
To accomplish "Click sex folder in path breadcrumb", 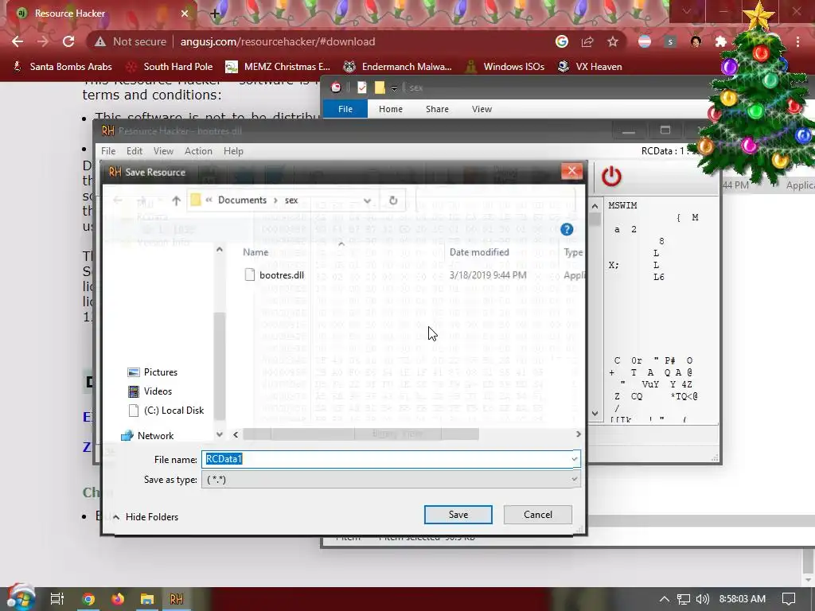I will (x=291, y=200).
